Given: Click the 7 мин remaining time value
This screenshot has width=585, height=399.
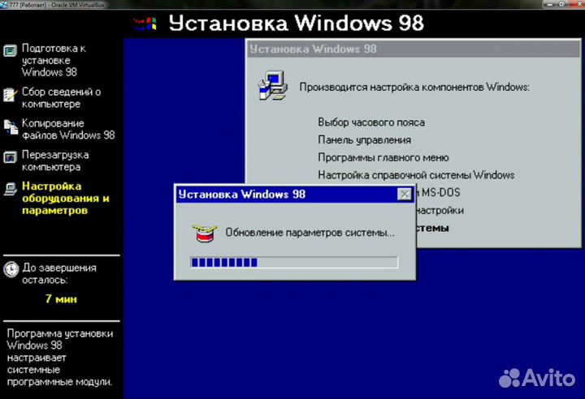Looking at the screenshot, I should pyautogui.click(x=61, y=298).
